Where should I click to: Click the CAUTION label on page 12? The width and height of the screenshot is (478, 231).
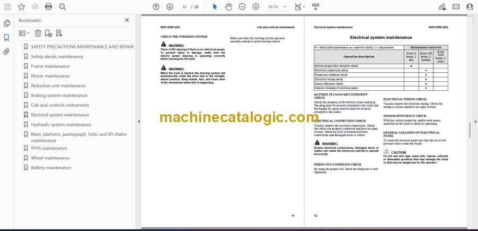[x=398, y=152]
